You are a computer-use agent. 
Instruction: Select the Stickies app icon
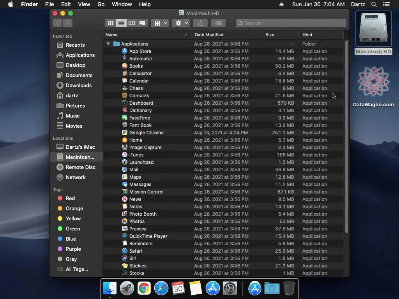click(x=124, y=266)
